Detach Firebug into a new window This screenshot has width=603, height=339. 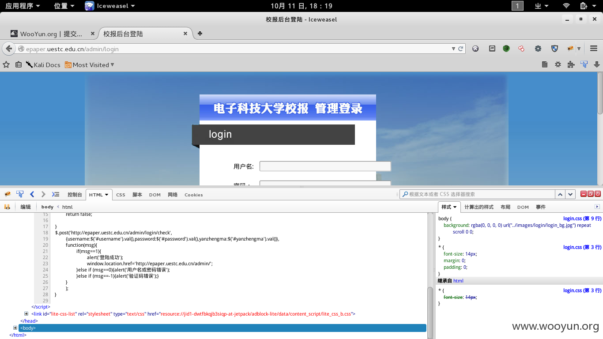point(591,194)
